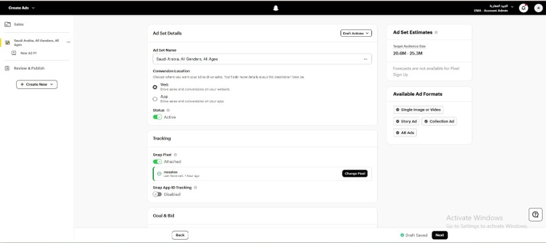
Task: Click the Back button
Action: [x=180, y=236]
